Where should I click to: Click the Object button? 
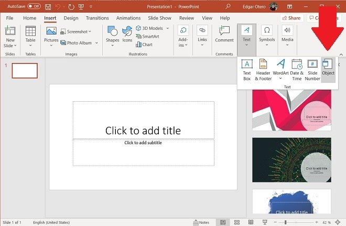pos(328,70)
